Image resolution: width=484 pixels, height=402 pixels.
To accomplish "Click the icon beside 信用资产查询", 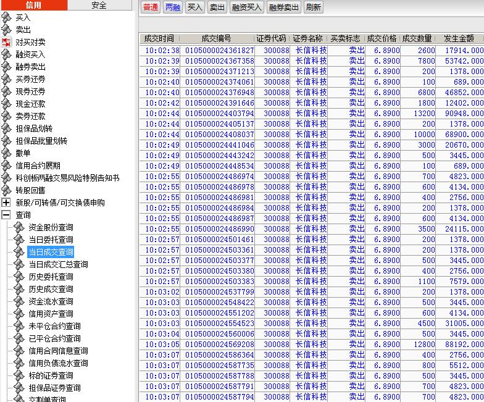I will coord(19,314).
